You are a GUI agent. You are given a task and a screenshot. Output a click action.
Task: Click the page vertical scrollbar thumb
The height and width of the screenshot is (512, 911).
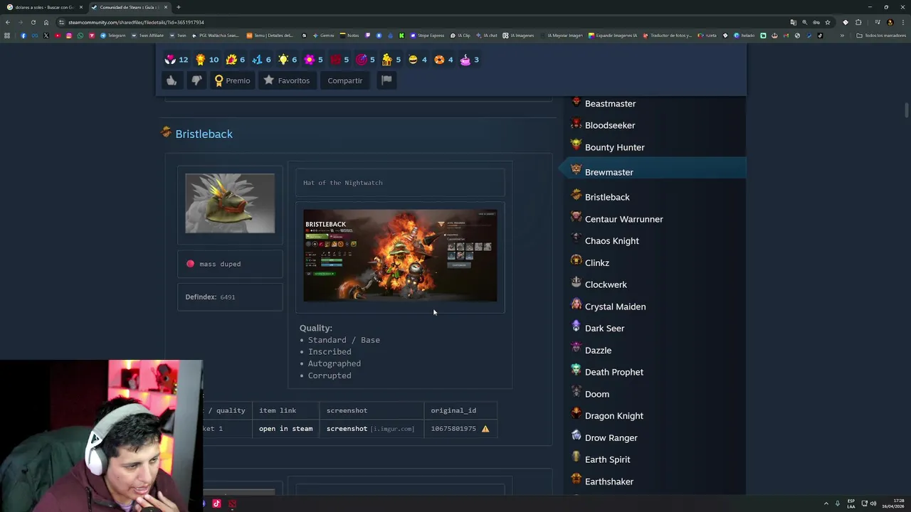907,111
